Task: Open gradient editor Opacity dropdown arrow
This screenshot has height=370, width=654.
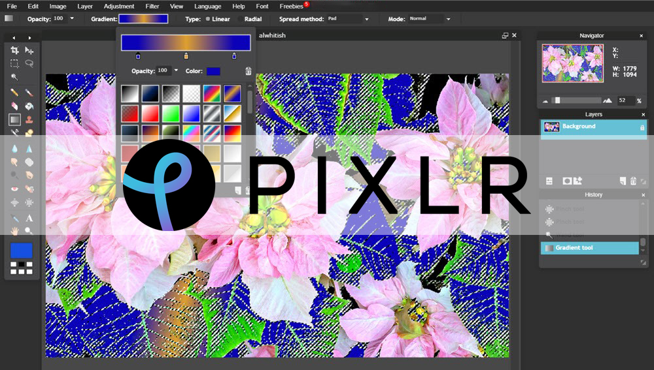Action: (176, 70)
